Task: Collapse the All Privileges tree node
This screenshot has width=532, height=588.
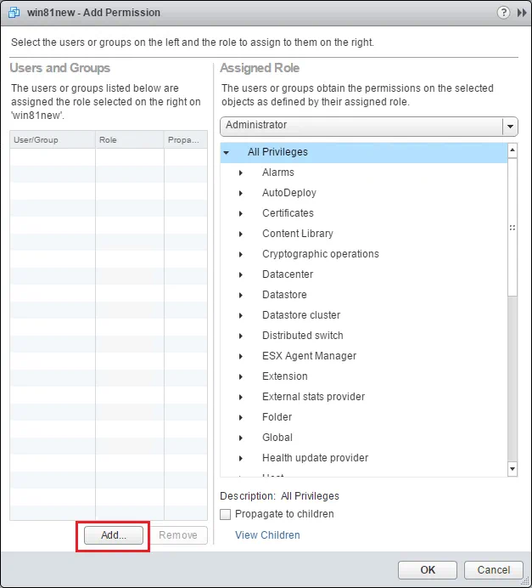Action: 227,153
